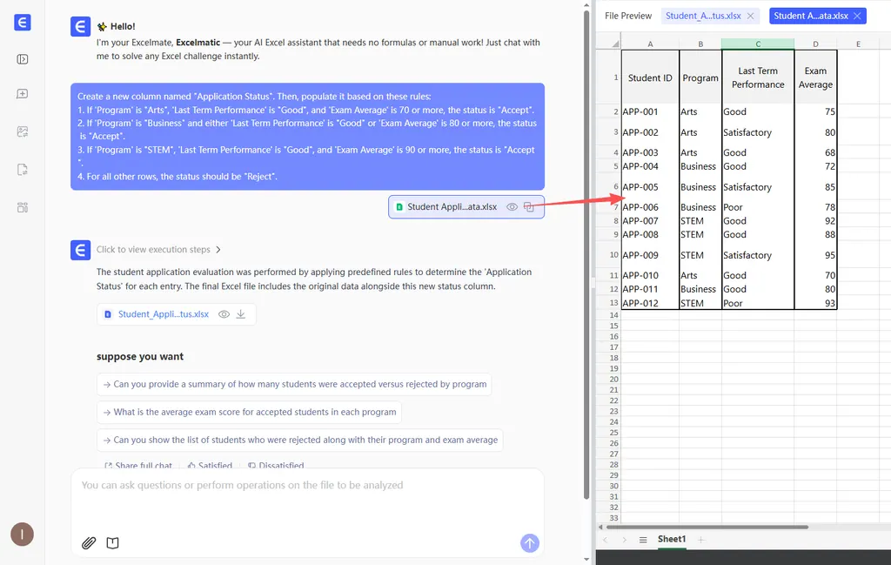The image size is (891, 565).
Task: Download the Student_Appli...tus.xlsx result file
Action: [241, 314]
